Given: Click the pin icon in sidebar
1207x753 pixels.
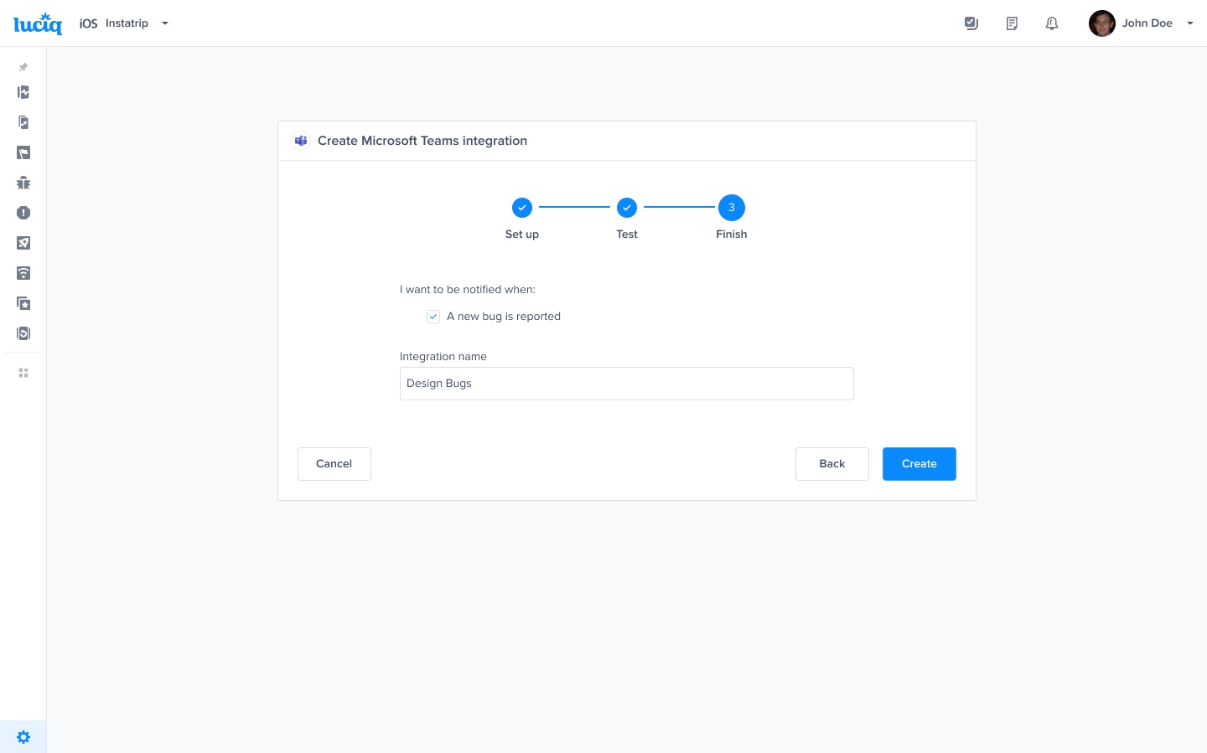Looking at the screenshot, I should (23, 67).
